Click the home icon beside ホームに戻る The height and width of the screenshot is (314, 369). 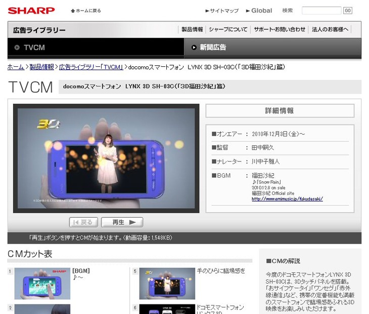tap(73, 11)
